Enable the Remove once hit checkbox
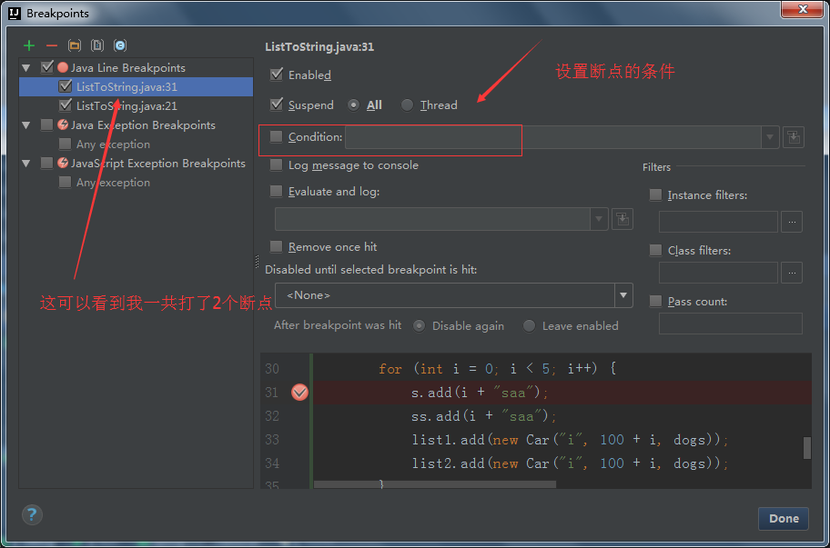Viewport: 830px width, 548px height. point(276,246)
